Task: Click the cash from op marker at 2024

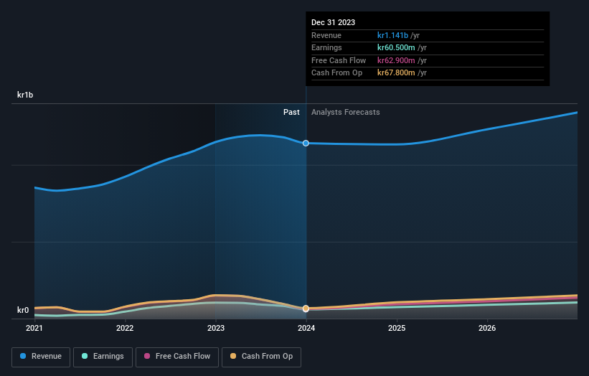Action: 306,309
